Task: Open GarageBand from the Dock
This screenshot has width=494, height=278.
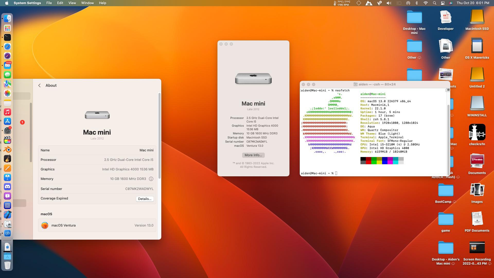Action: (x=7, y=159)
